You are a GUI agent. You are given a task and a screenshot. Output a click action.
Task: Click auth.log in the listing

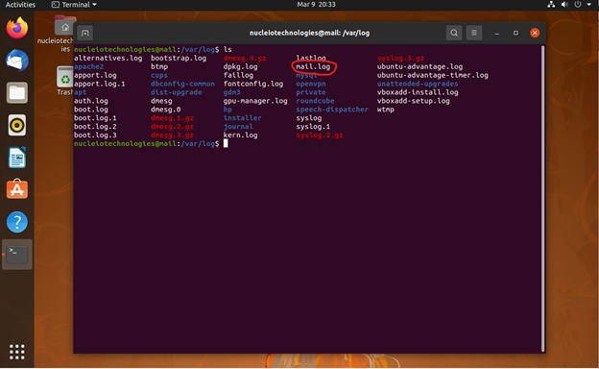click(91, 101)
